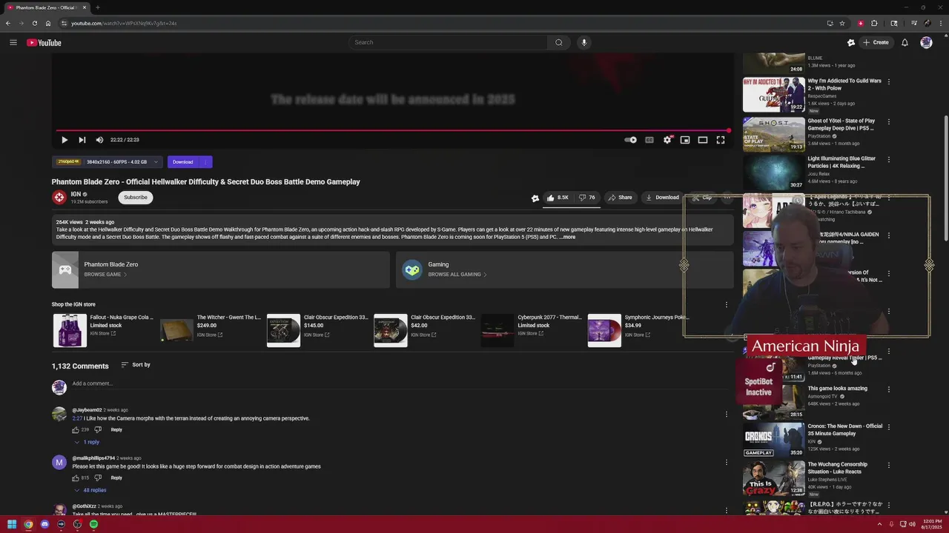Open Windows Start menu
Screen dimensions: 949x533
point(12,524)
